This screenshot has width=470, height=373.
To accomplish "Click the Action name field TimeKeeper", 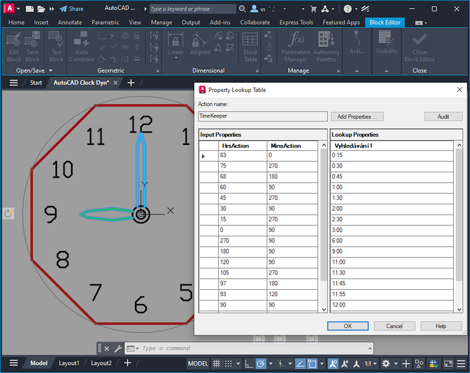I will pos(263,116).
